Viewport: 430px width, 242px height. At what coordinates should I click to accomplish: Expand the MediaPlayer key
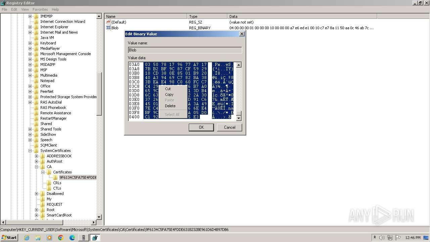coord(30,48)
